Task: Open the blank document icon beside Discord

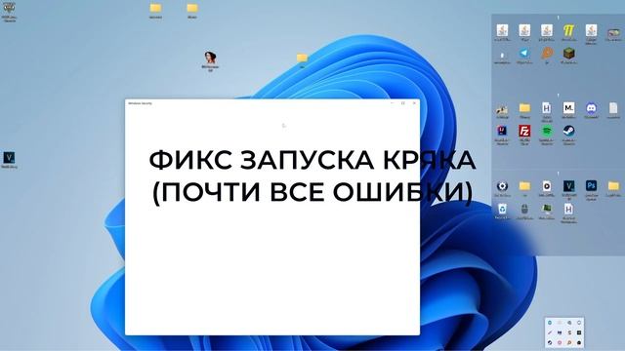Action: (613, 108)
